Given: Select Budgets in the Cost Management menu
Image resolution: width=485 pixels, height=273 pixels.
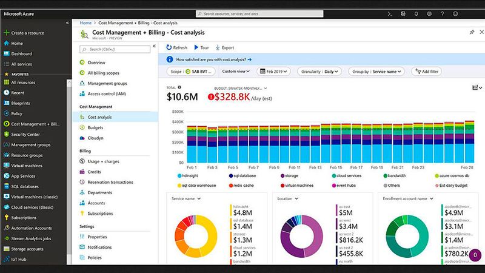Looking at the screenshot, I should click(x=95, y=127).
